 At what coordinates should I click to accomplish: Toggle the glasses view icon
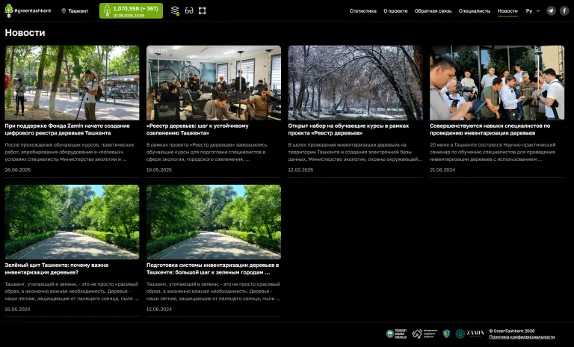pyautogui.click(x=189, y=10)
